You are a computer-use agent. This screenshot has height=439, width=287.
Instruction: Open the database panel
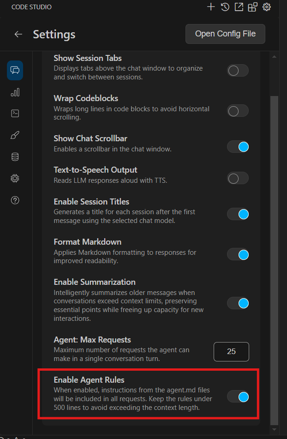pyautogui.click(x=15, y=156)
